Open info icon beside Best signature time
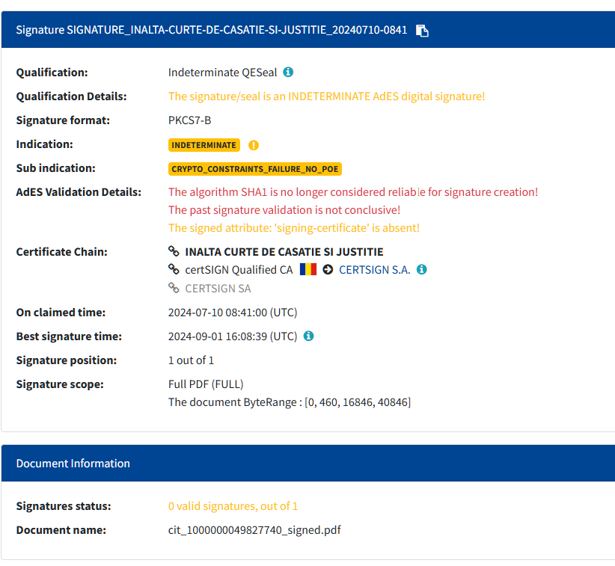 coord(308,336)
